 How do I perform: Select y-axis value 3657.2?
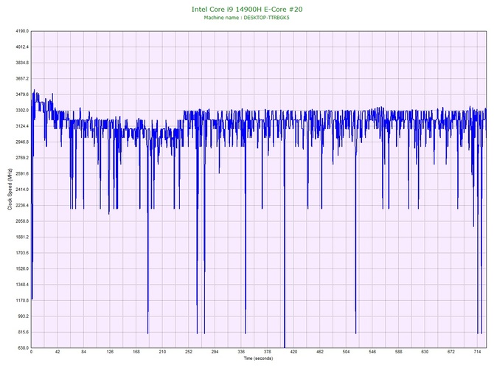tap(22, 78)
